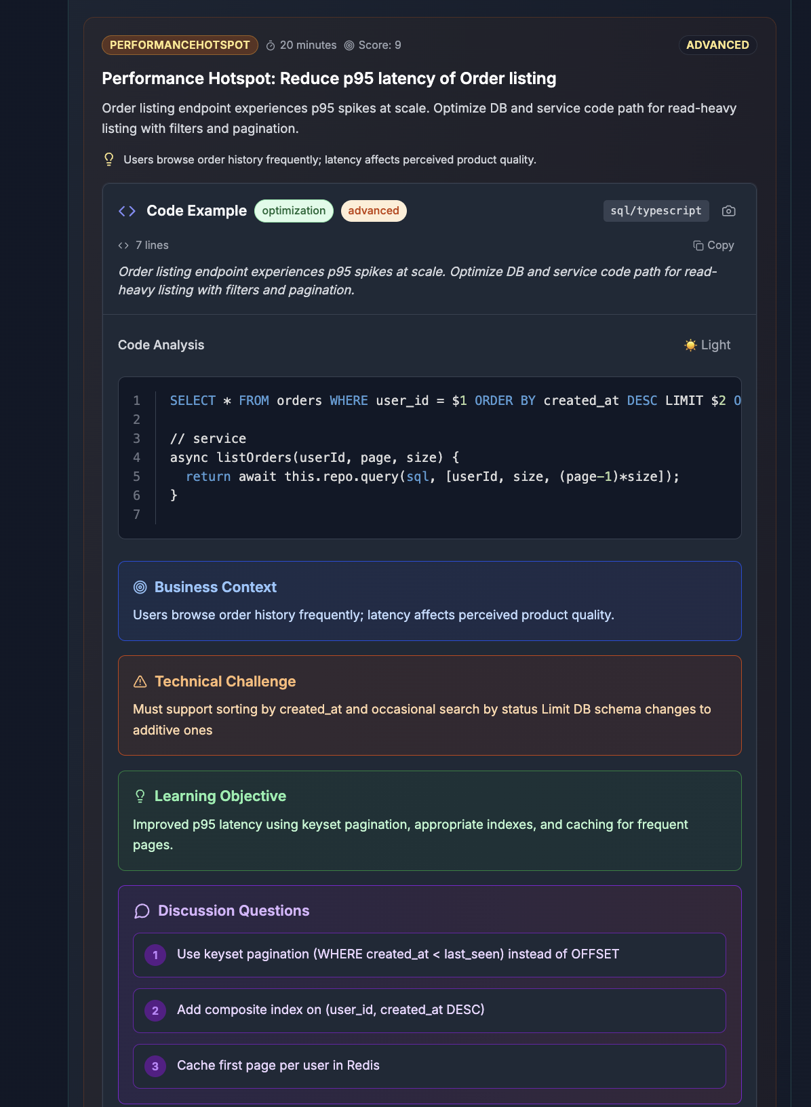Click the bullseye icon beside Business Context
Viewport: 811px width, 1107px height.
(x=140, y=587)
